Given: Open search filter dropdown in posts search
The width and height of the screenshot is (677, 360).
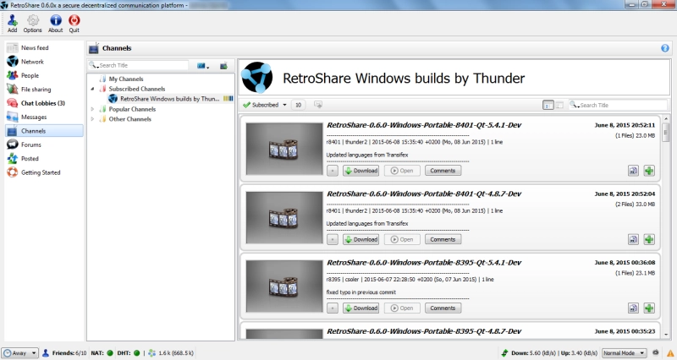Looking at the screenshot, I should 574,105.
